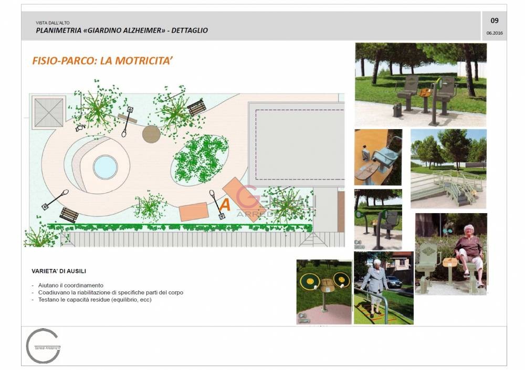Select the blue circular fountain on the plan

pyautogui.click(x=105, y=167)
